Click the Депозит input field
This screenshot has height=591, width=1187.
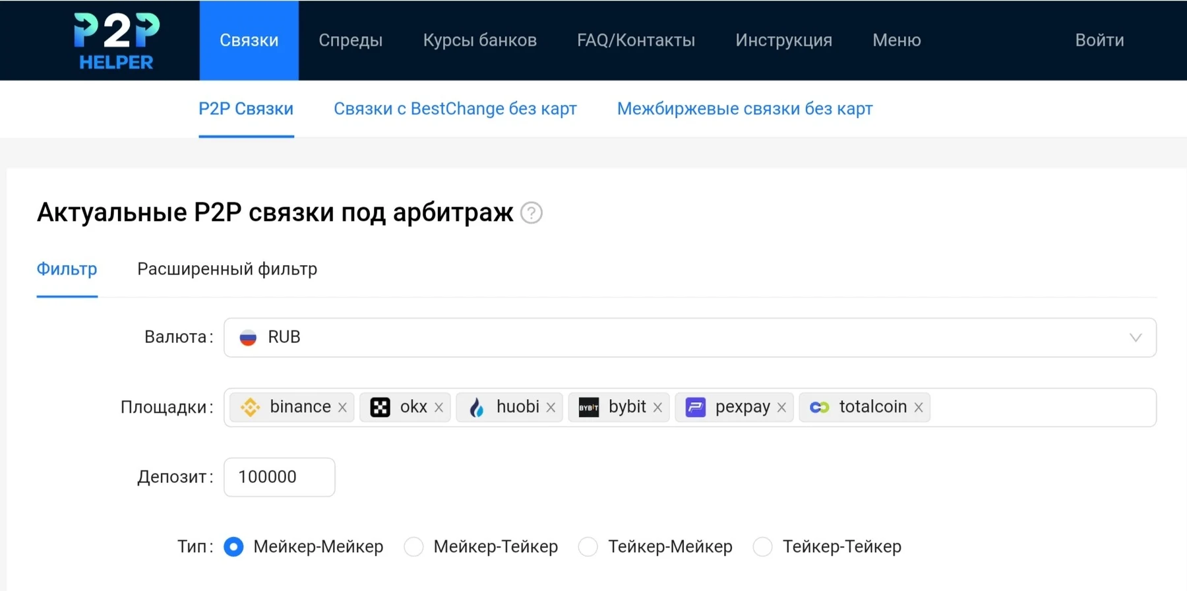click(x=280, y=477)
